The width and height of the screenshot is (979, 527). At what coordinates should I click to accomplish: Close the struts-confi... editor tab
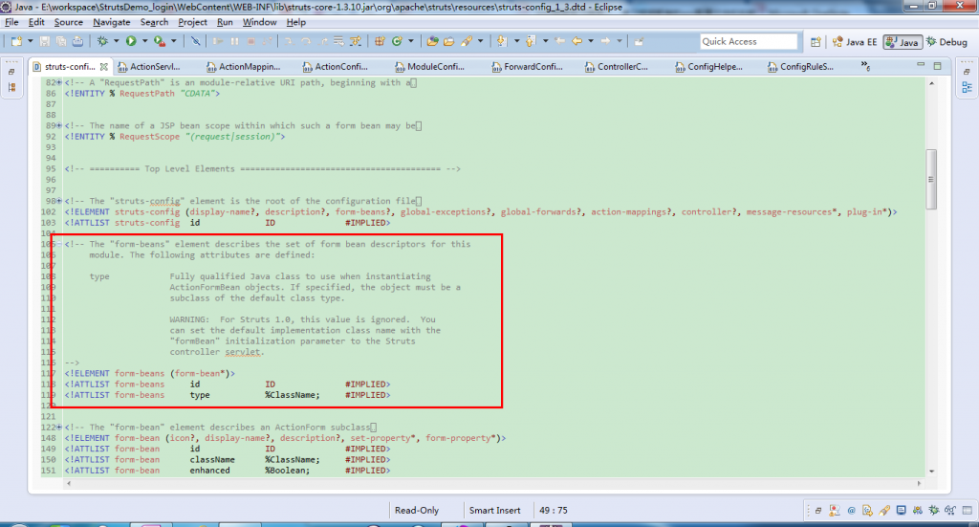coord(103,66)
